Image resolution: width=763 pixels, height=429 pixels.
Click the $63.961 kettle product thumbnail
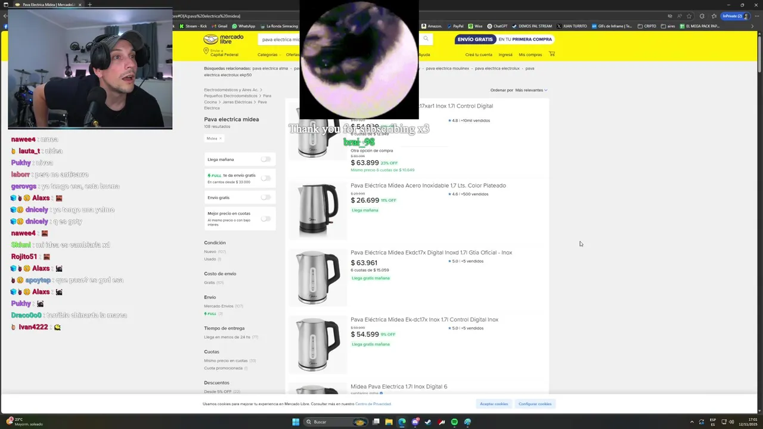318,278
